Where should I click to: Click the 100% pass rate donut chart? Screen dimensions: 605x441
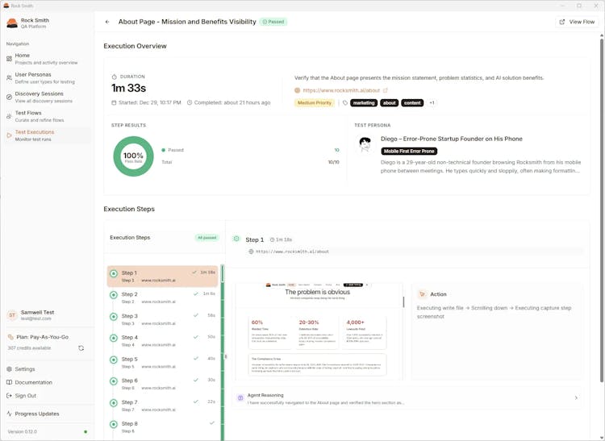tap(133, 156)
